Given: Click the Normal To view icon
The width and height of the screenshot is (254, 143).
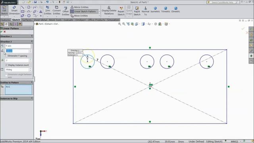Looking at the screenshot, I should pos(146,11).
